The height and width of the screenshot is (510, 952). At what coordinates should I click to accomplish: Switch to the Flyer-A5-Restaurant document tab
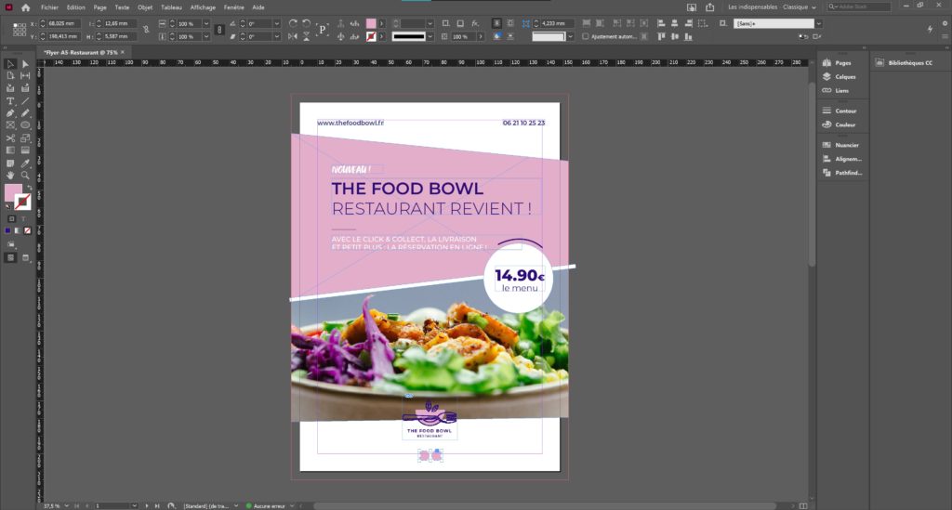coord(81,52)
